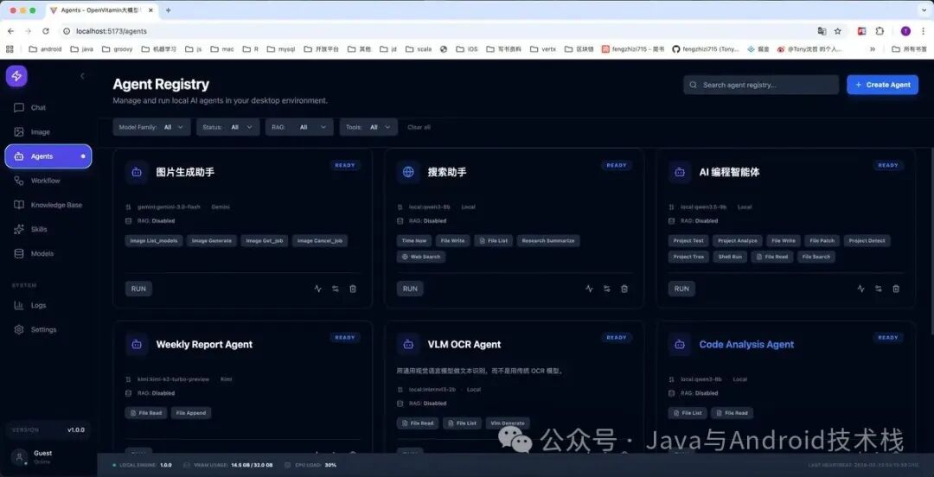This screenshot has width=934, height=477.
Task: Click the Research Summarize tool tag
Action: 548,241
